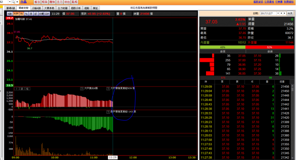Open the 行事曆 link
This screenshot has width=296, height=160.
click(279, 2)
